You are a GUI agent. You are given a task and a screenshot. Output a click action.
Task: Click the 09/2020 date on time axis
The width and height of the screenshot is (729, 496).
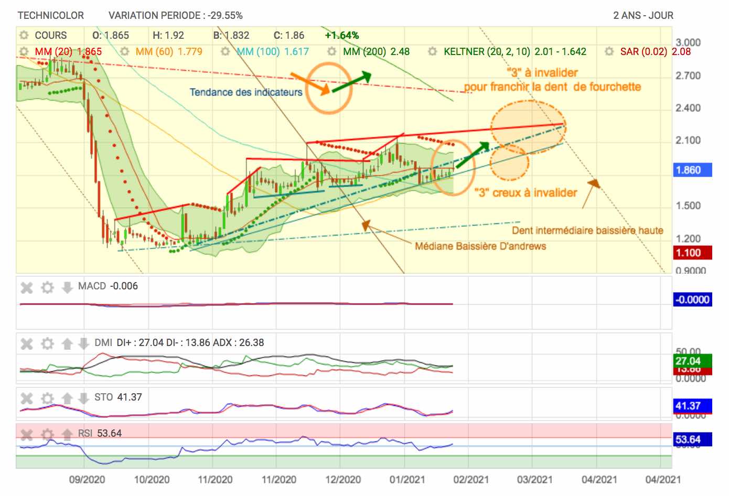87,480
